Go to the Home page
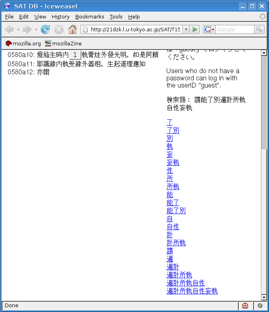The height and width of the screenshot is (312, 269). coord(73,29)
